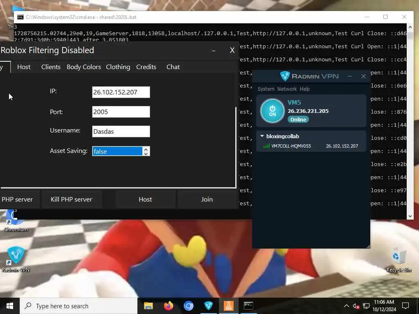Select the VM7COLL-HQMV055 peer row
This screenshot has width=419, height=314.
(x=311, y=146)
